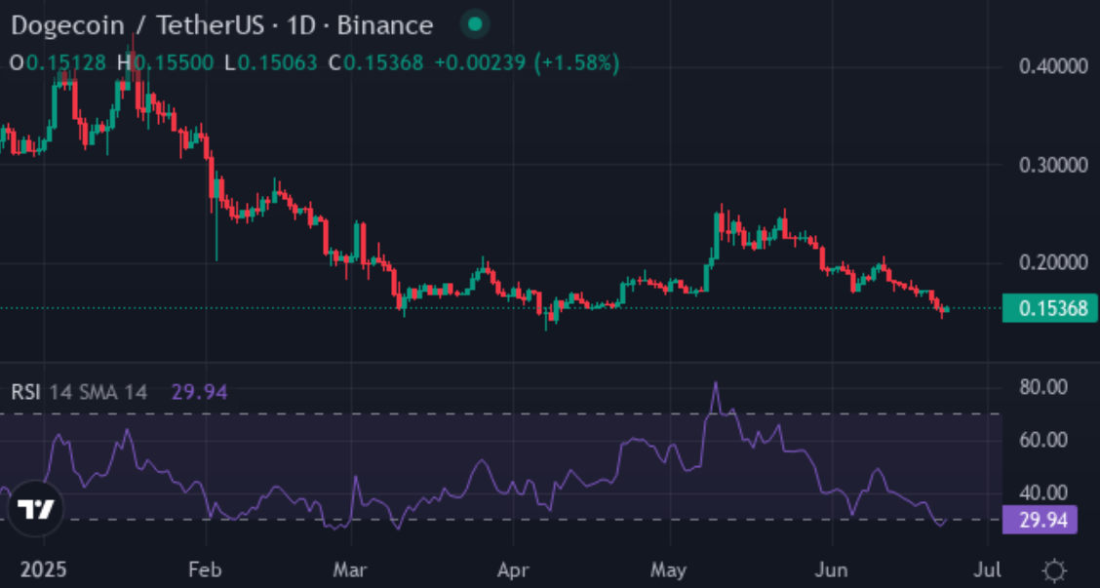This screenshot has height=588, width=1100.
Task: Click the purple RSI axis tag 29.94
Action: click(x=1041, y=521)
